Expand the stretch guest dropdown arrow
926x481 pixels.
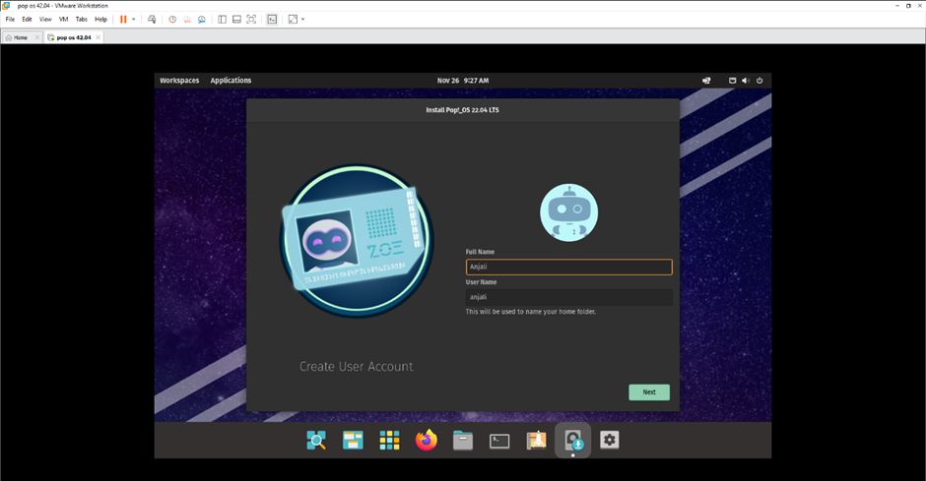click(302, 19)
